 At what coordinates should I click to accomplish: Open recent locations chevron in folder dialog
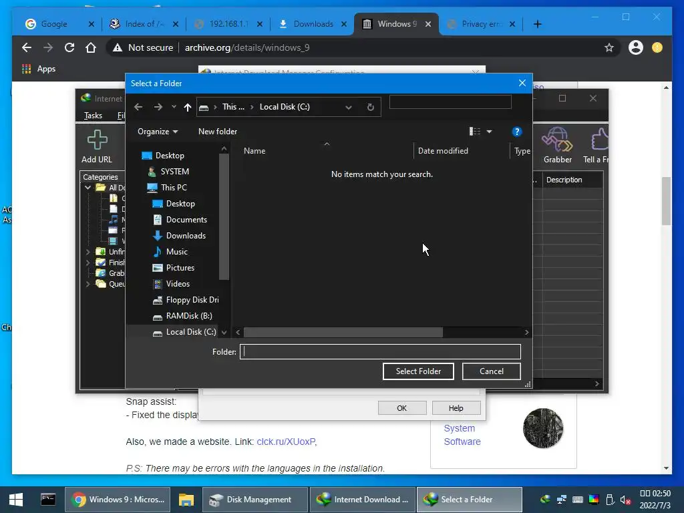point(174,107)
